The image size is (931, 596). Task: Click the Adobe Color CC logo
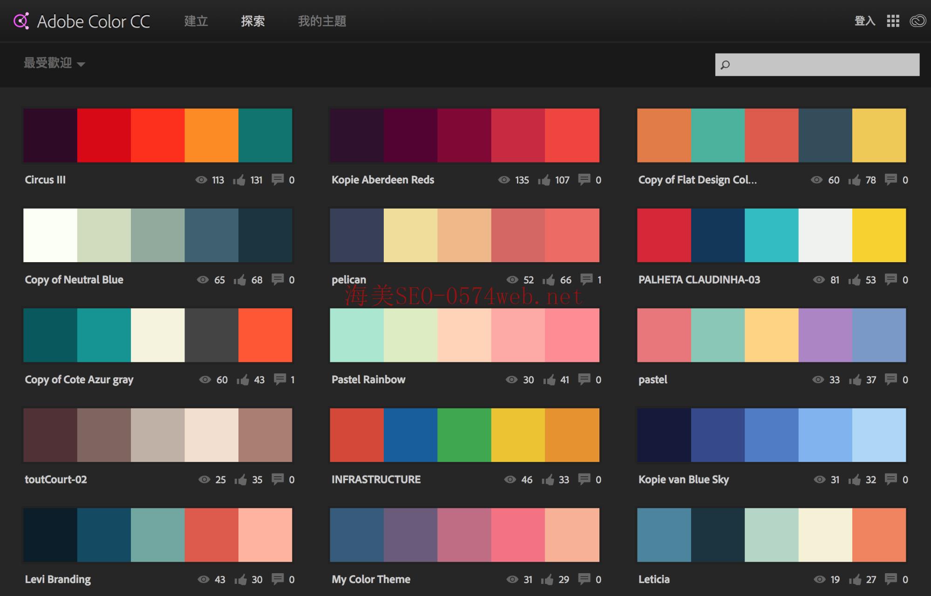[x=82, y=21]
